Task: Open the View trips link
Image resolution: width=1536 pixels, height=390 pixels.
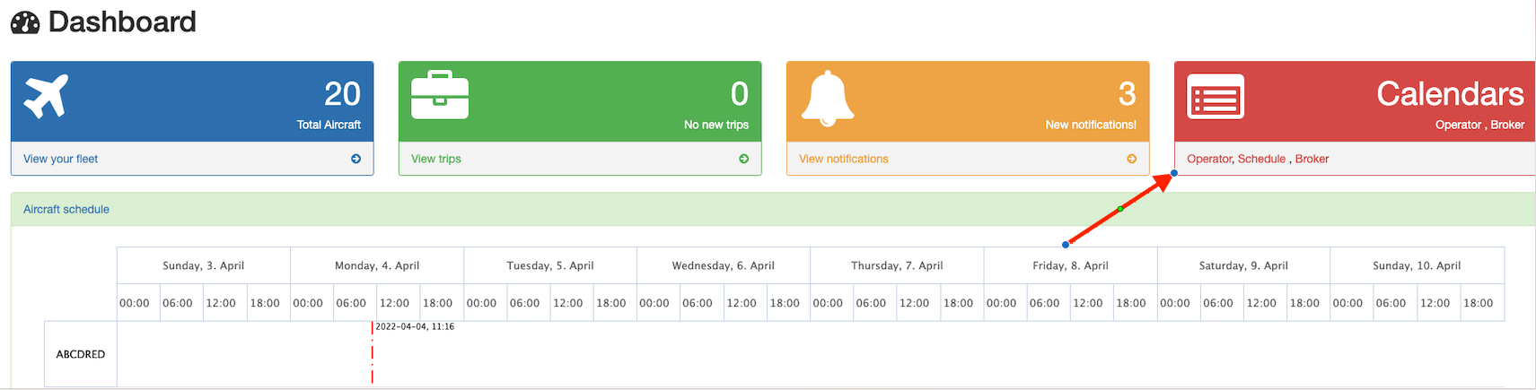Action: pos(436,159)
